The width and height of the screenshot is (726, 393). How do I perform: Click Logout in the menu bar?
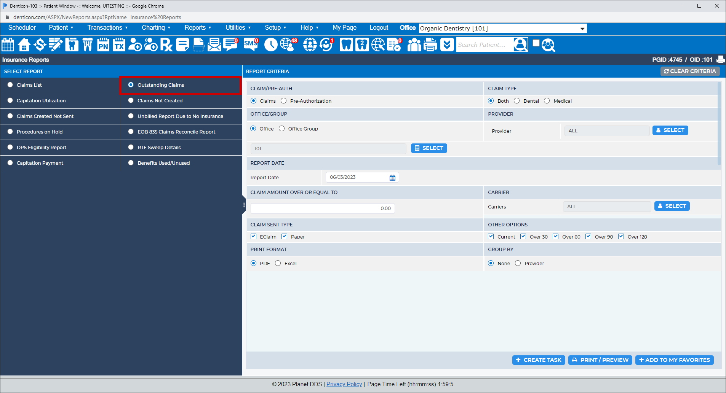[x=379, y=28]
